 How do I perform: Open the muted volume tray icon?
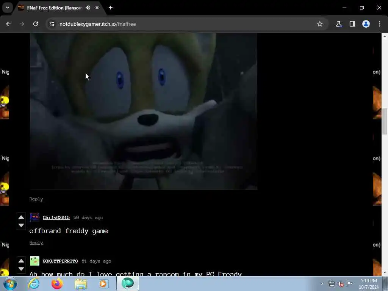[x=341, y=284]
